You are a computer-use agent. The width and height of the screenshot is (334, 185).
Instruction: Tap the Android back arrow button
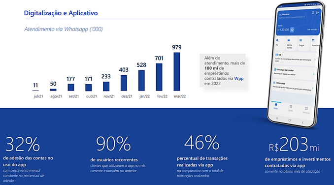(302, 123)
